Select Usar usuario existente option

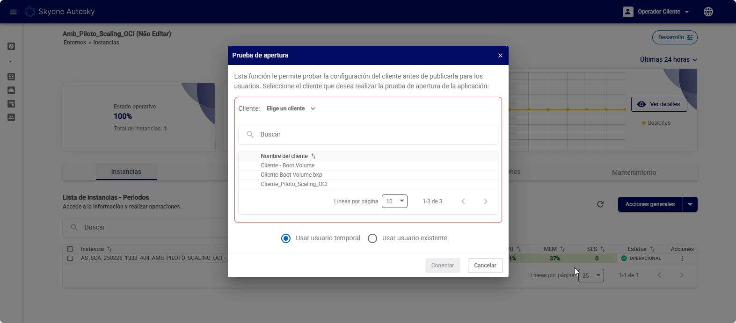click(x=372, y=238)
